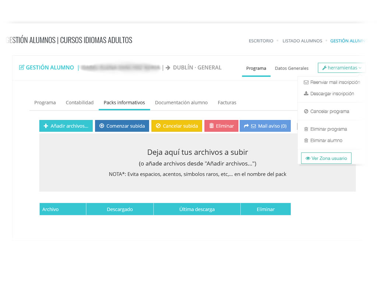The image size is (377, 282).
Task: Click the red Eliminar button
Action: 221,126
